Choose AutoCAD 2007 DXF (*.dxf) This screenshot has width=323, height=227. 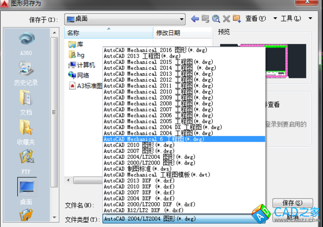pyautogui.click(x=184, y=193)
